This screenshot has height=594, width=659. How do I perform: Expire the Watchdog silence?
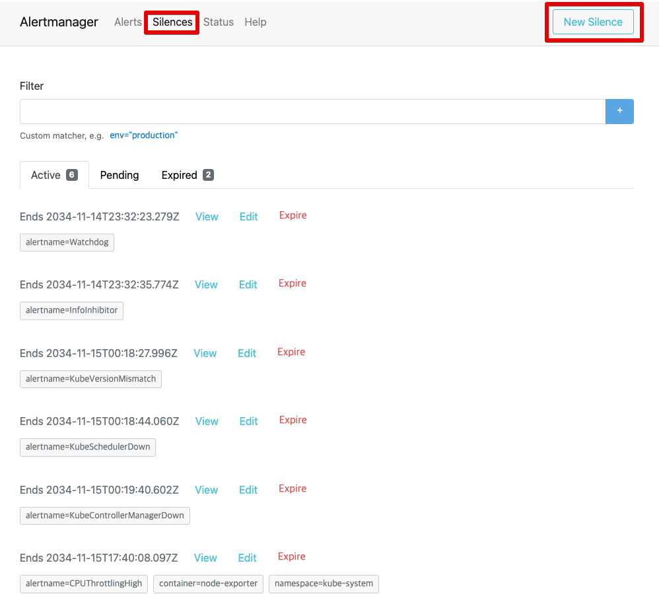293,215
